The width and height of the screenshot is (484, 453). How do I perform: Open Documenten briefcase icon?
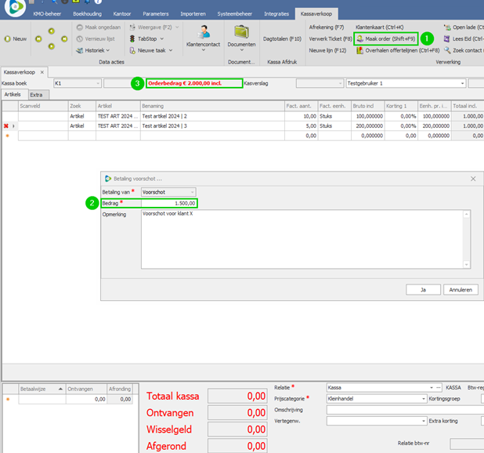tap(241, 32)
